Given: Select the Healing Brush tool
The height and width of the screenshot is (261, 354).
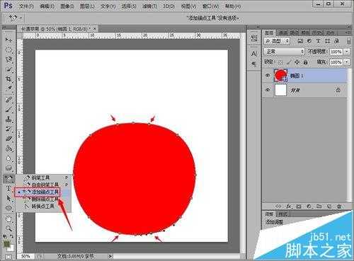Looking at the screenshot, I should [8, 100].
